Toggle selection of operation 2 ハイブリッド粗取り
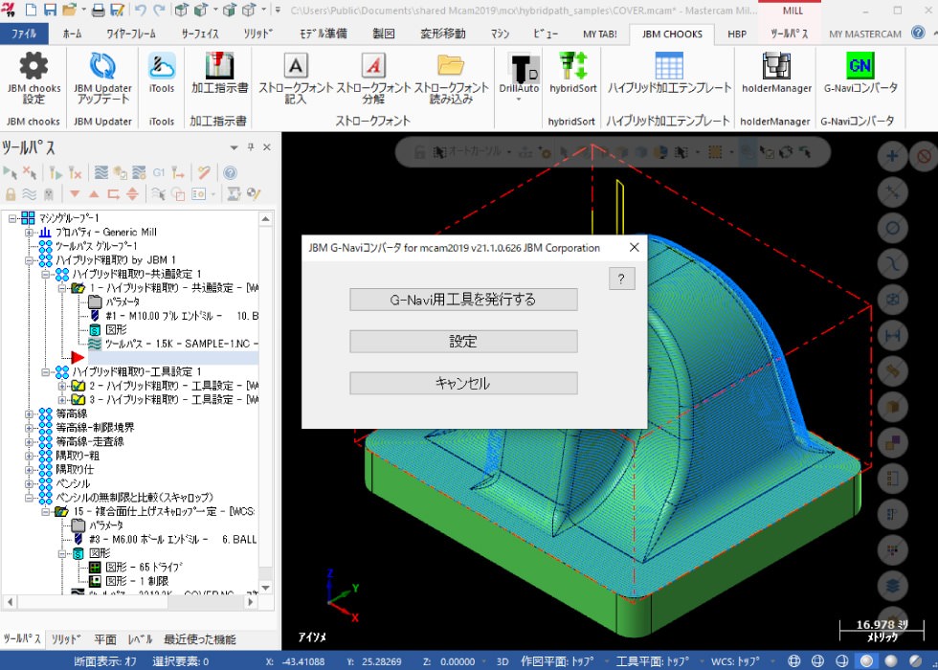 (79, 386)
